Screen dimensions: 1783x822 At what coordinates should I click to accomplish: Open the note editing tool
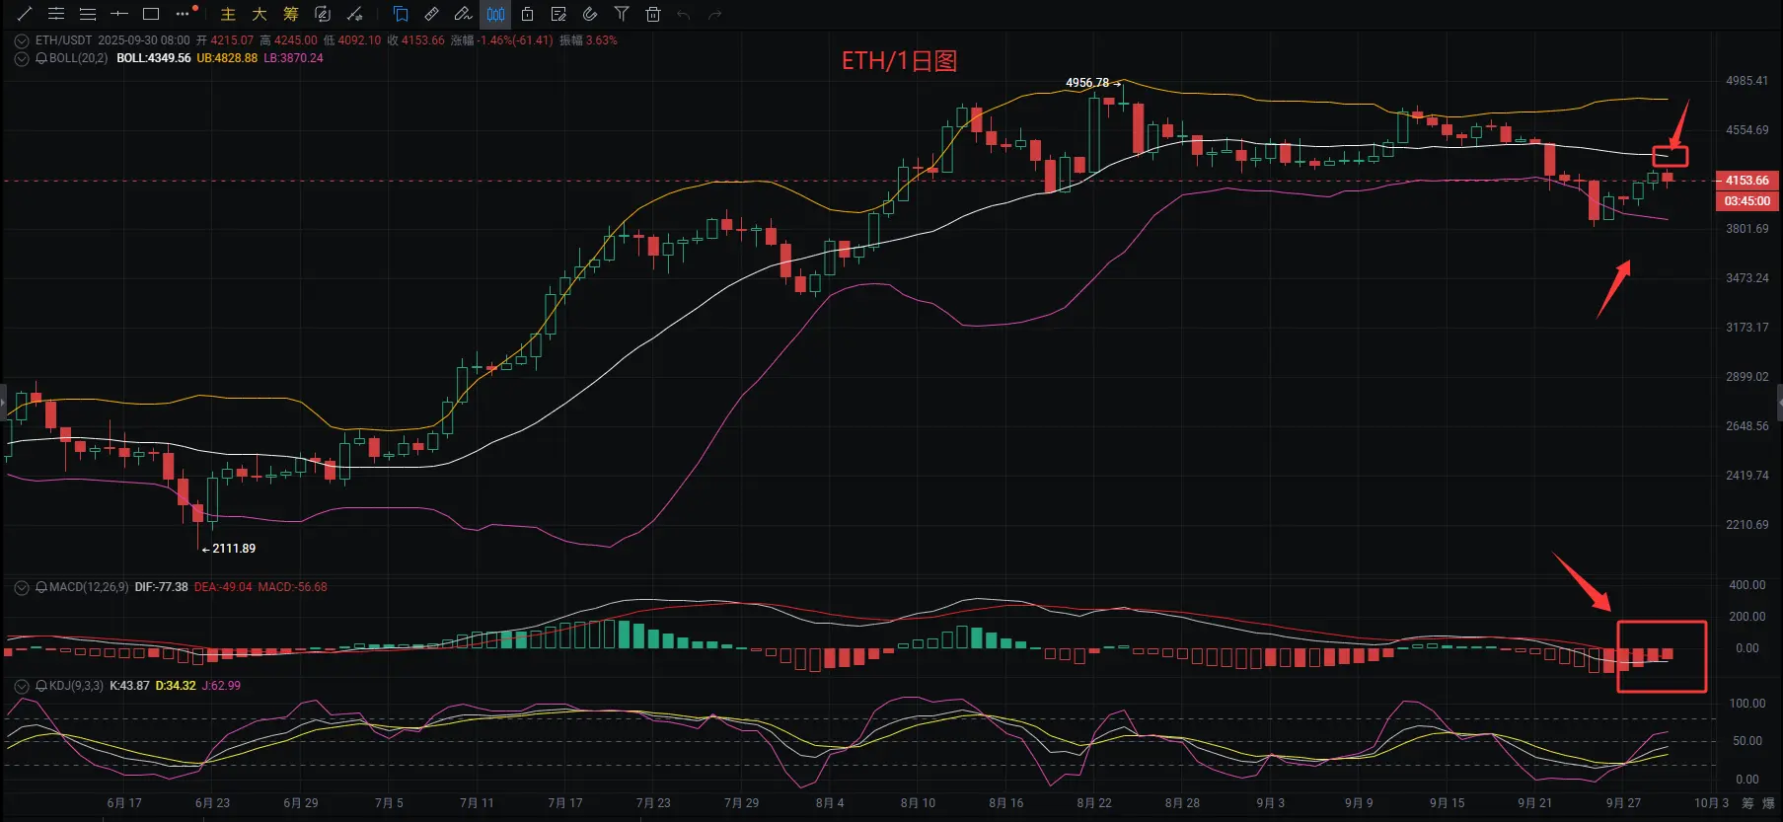click(x=558, y=14)
